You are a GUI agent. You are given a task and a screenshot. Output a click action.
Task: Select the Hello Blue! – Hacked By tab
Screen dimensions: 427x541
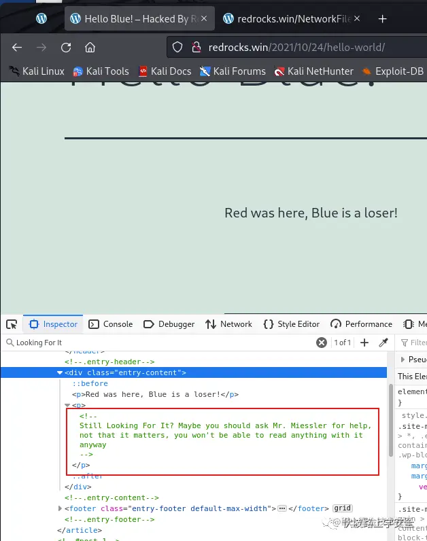coord(139,18)
